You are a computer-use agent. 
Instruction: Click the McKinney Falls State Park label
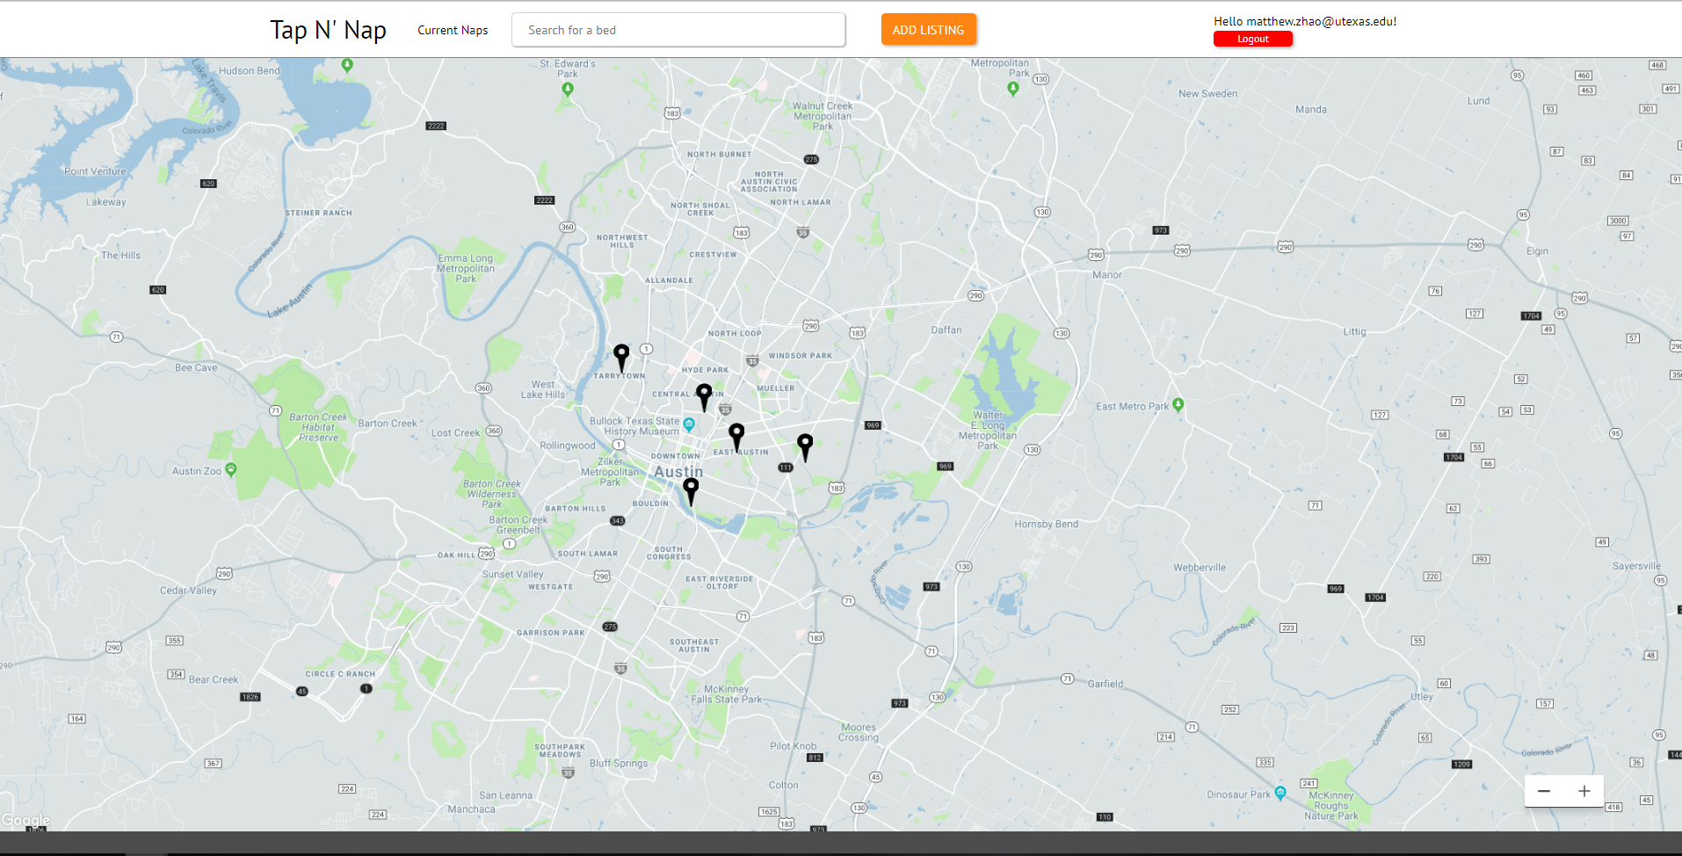727,694
